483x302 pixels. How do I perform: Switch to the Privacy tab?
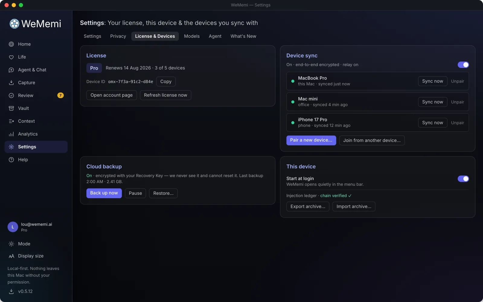coord(118,36)
